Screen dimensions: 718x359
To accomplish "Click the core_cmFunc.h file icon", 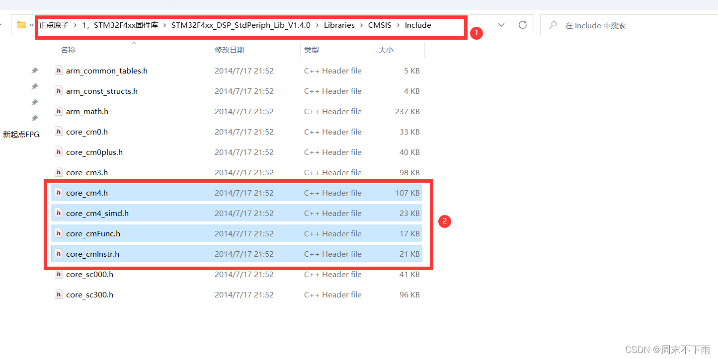I will (59, 233).
